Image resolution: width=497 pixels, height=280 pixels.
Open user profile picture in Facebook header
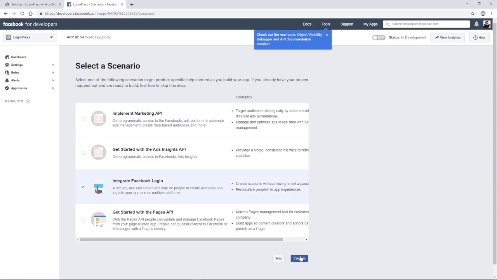tap(487, 24)
